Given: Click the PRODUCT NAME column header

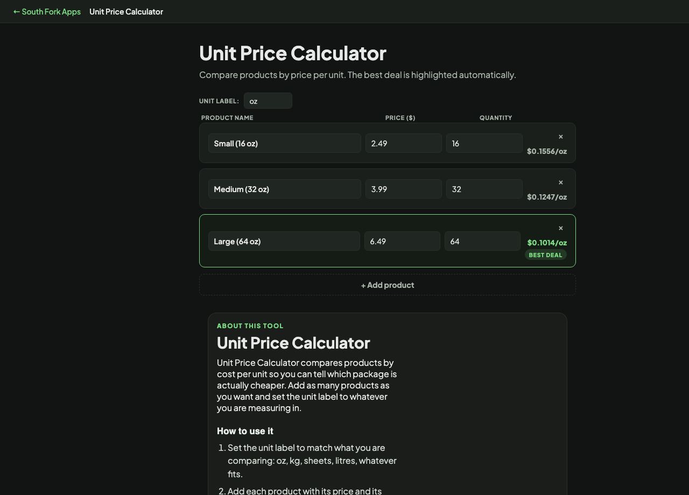Looking at the screenshot, I should [227, 118].
